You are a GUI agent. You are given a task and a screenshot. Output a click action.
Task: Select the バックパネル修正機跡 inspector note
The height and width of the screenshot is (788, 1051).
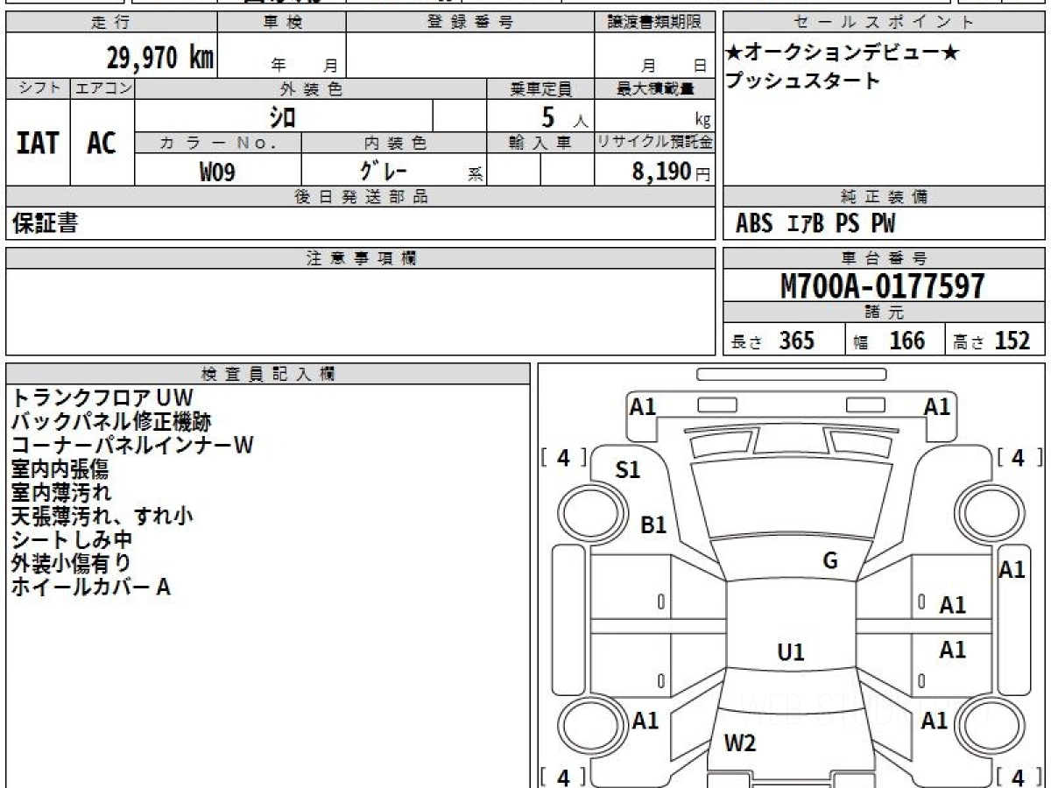pyautogui.click(x=111, y=422)
